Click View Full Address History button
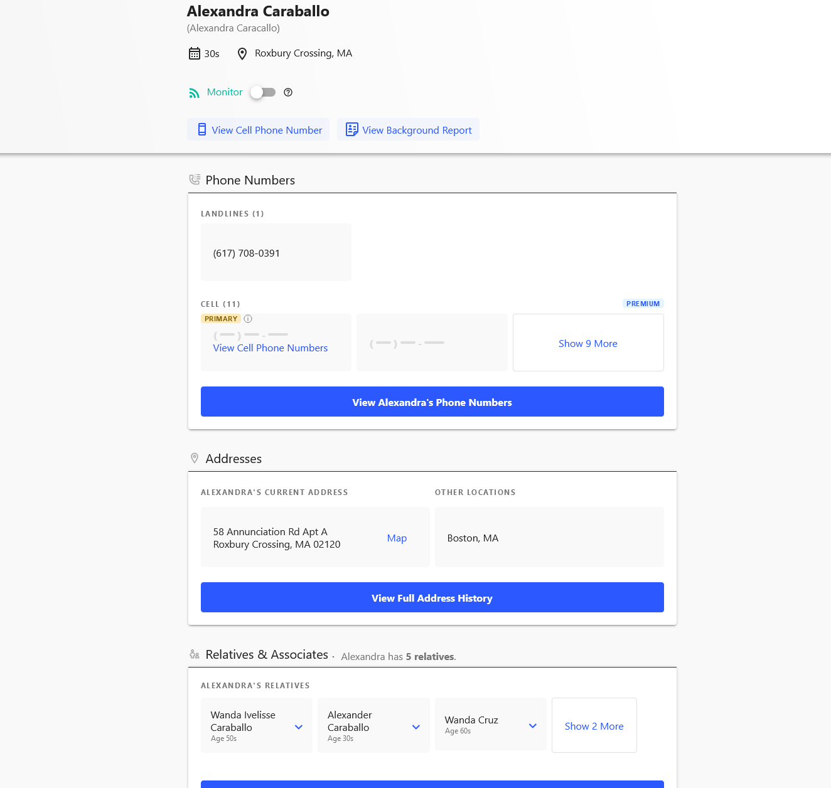831x788 pixels. click(432, 597)
